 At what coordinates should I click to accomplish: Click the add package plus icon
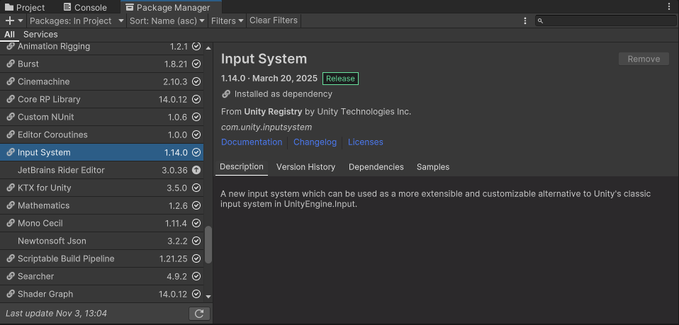point(9,21)
